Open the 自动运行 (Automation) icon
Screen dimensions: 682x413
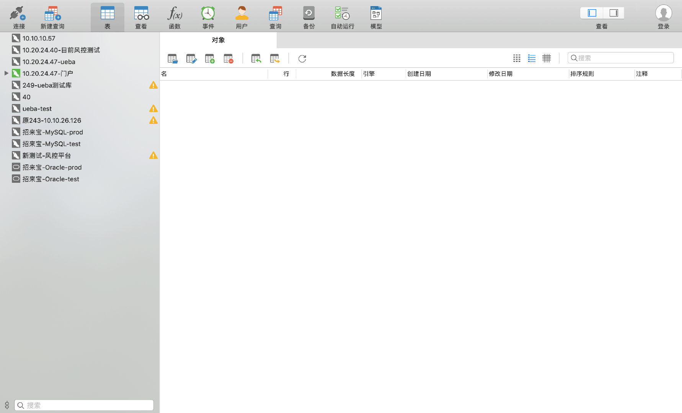[x=342, y=14]
